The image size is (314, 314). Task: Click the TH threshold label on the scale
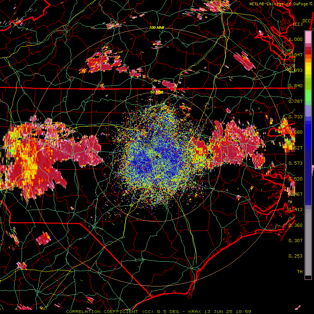pos(300,272)
